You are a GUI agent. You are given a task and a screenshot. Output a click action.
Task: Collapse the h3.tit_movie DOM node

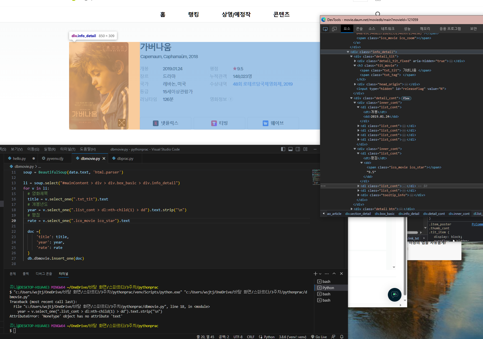tap(355, 65)
